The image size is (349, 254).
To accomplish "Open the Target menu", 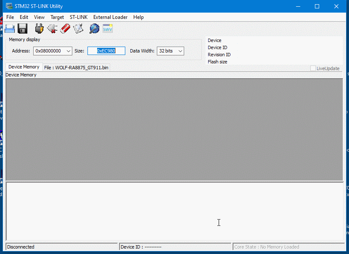I will pyautogui.click(x=57, y=17).
